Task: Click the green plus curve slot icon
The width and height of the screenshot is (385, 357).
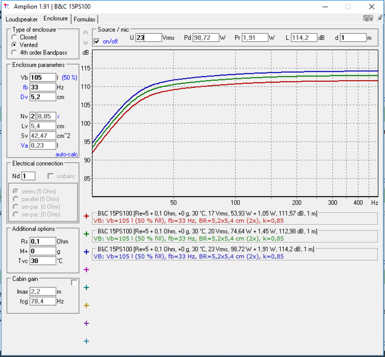Action: (x=86, y=234)
